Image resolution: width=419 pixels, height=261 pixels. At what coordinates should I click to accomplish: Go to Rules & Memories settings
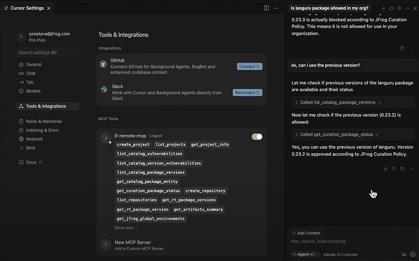tap(44, 122)
